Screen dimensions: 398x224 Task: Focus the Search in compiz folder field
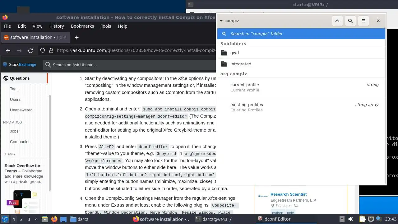click(301, 34)
